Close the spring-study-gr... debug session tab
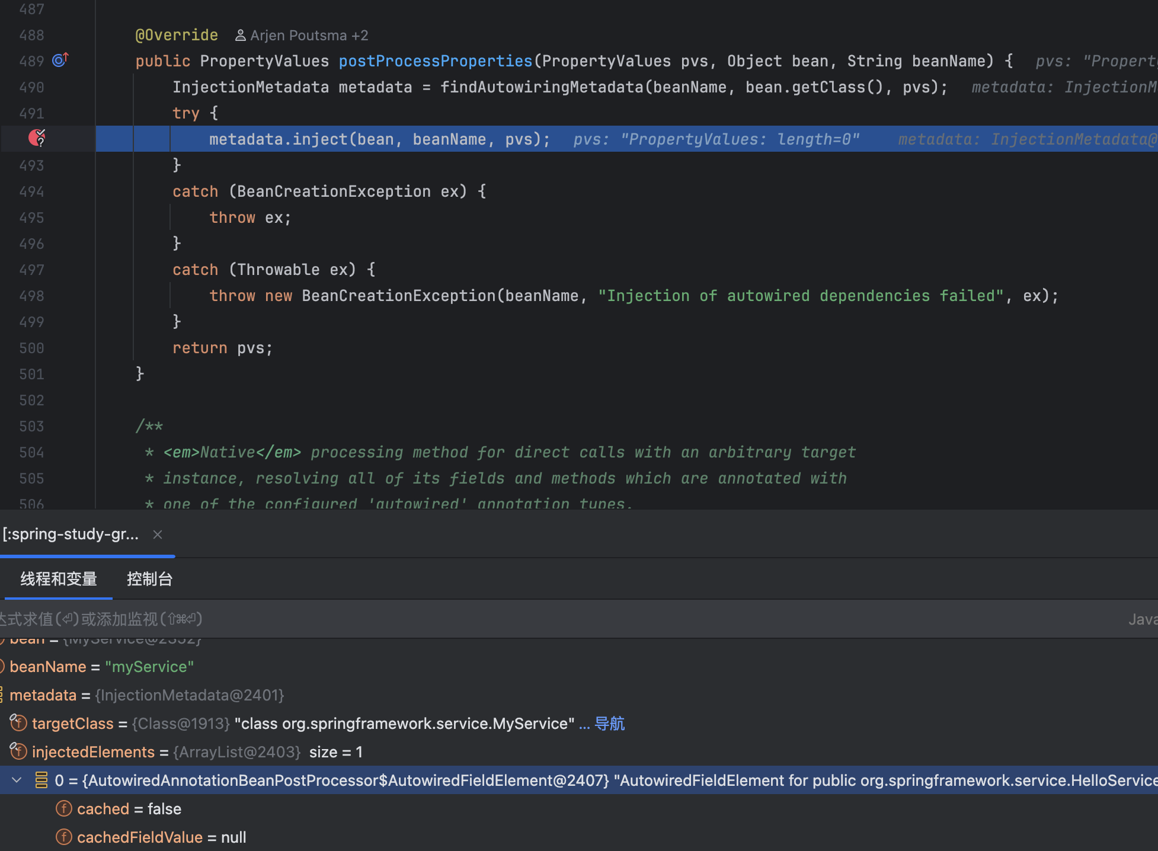The image size is (1158, 851). click(x=158, y=535)
